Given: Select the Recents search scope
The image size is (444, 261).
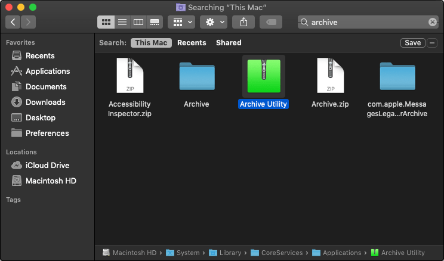Looking at the screenshot, I should point(192,43).
